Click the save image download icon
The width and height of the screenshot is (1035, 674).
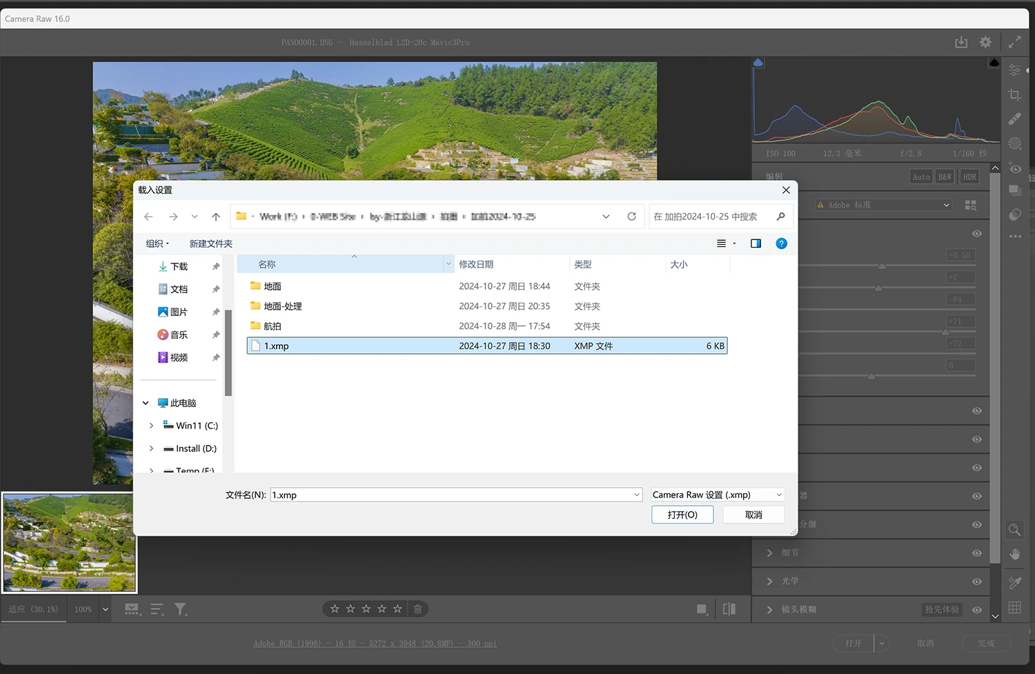coord(961,42)
